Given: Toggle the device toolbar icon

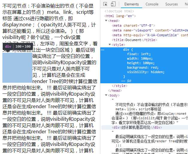Looking at the screenshot, I should 113,4.
